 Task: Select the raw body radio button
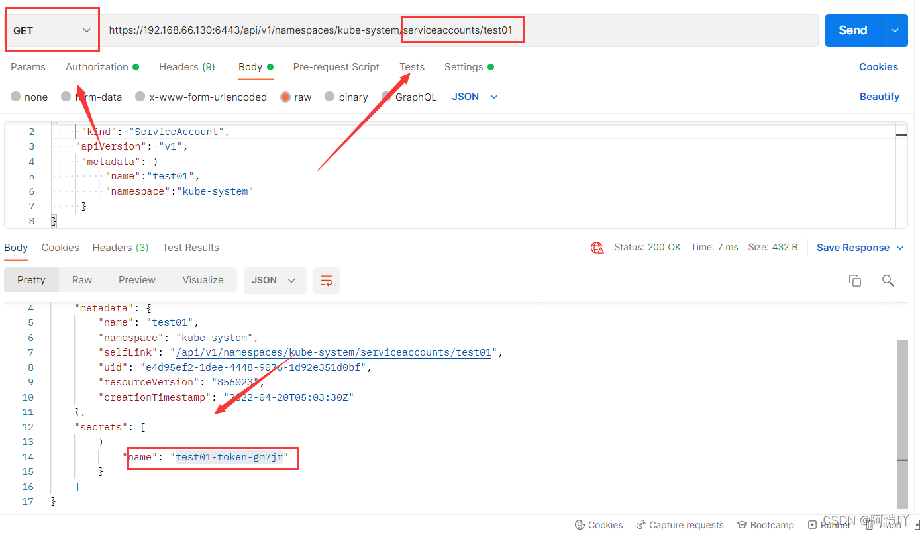point(285,97)
